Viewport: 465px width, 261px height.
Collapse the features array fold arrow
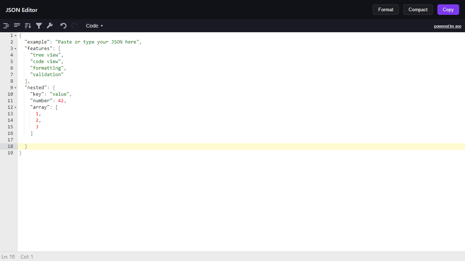[16, 49]
